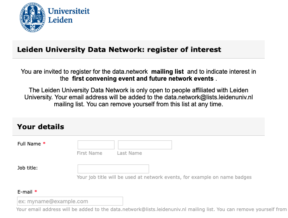The height and width of the screenshot is (218, 288).
Task: Click the Full Name field label
Action: click(x=29, y=144)
